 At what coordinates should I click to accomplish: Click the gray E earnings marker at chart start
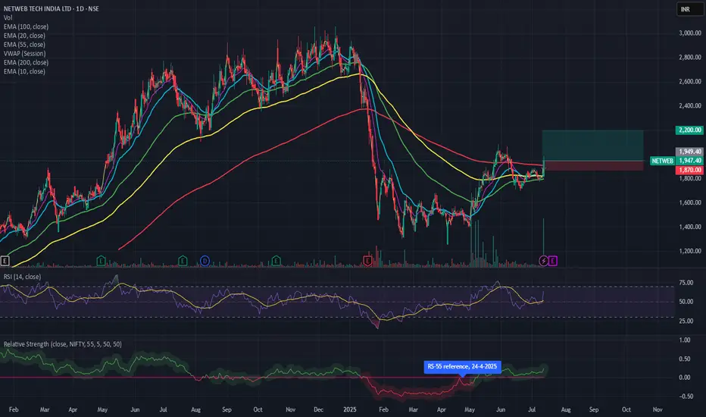coord(5,261)
